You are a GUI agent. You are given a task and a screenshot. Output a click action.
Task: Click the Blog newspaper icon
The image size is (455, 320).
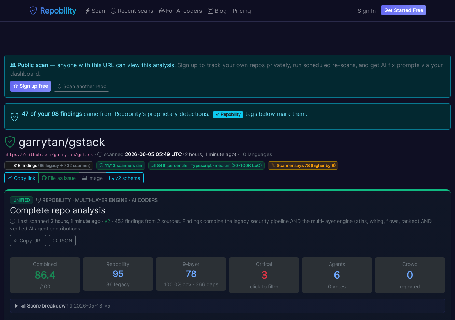click(210, 11)
